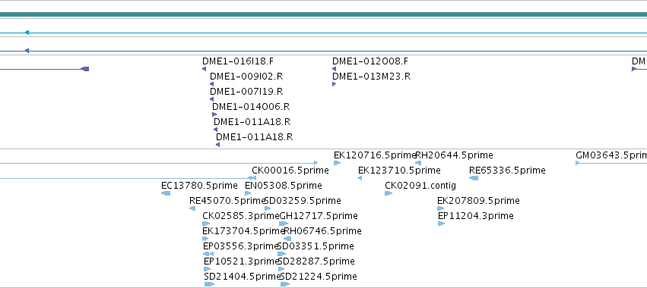Open the EK120716.5prime EST label
Image resolution: width=647 pixels, height=288 pixels.
[375, 155]
